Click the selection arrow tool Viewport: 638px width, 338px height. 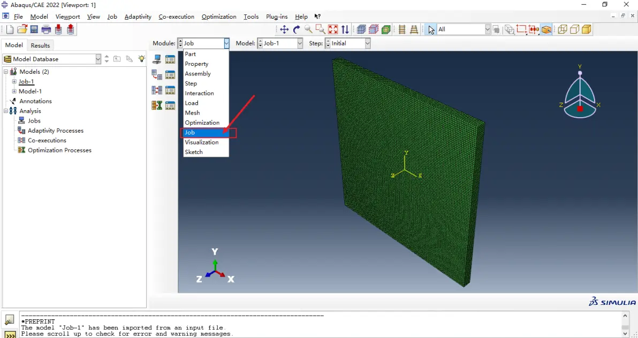point(431,29)
